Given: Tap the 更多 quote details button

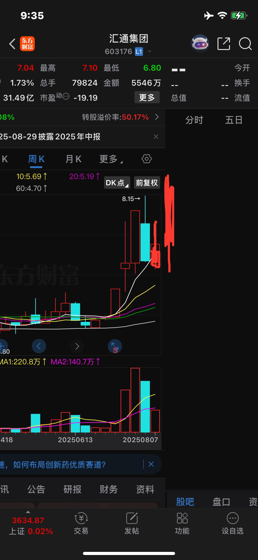Looking at the screenshot, I should [x=147, y=97].
